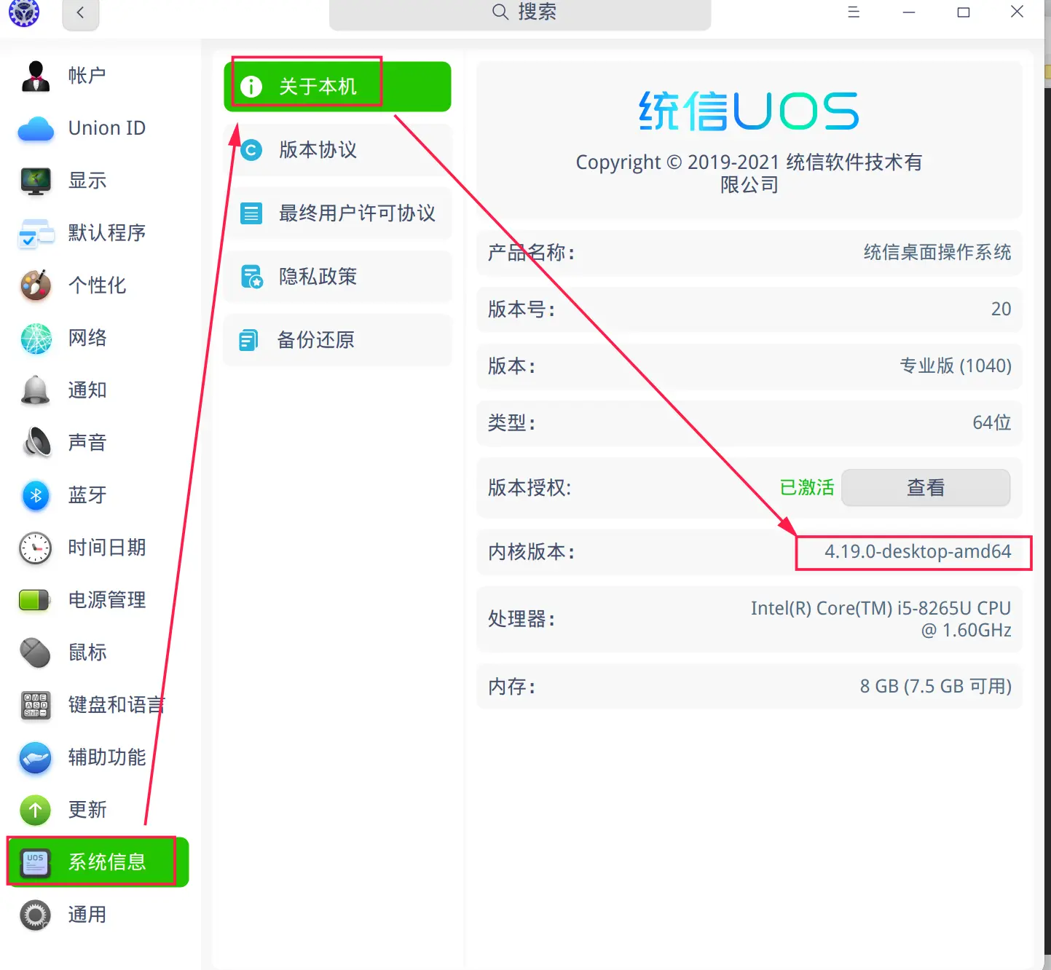Open the 蓝牙 Bluetooth icon
The height and width of the screenshot is (970, 1051).
click(x=36, y=495)
